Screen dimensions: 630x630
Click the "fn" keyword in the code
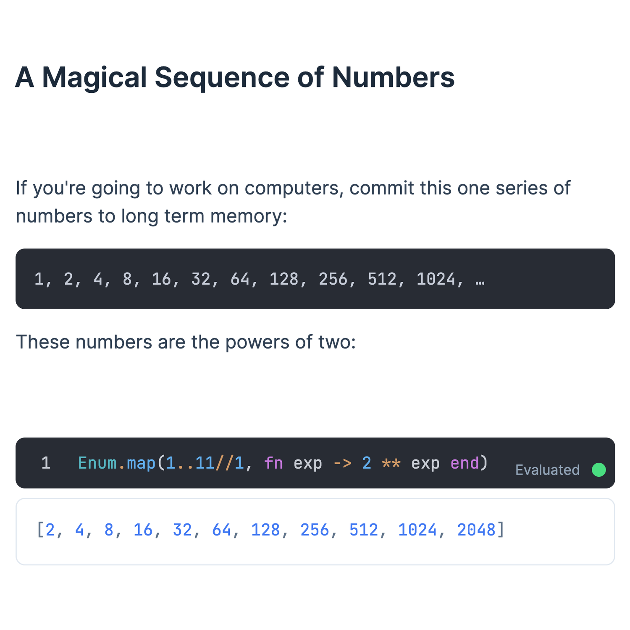click(x=273, y=463)
